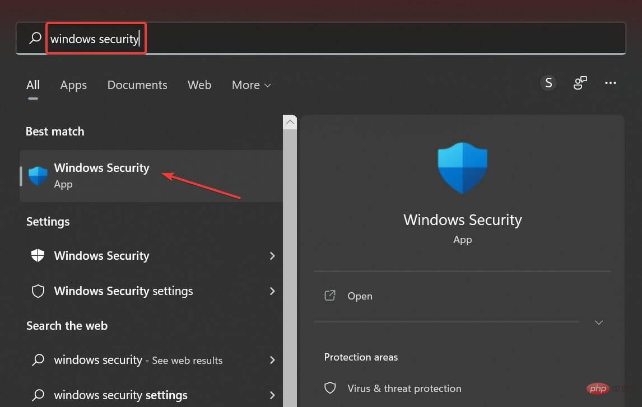Select the windows security settings web suggestion
The height and width of the screenshot is (407, 642).
[x=120, y=395]
